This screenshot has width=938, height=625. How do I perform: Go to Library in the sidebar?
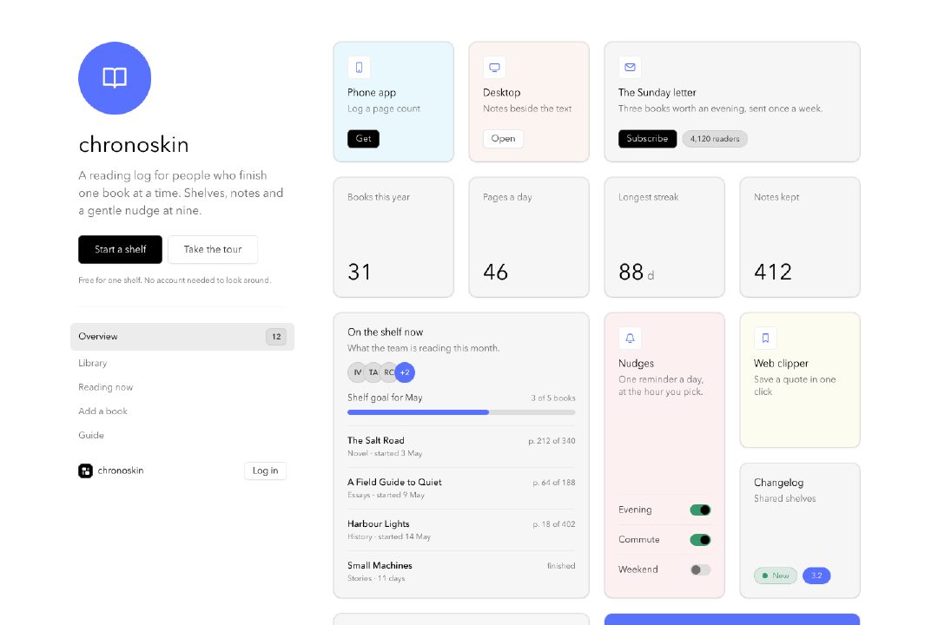click(93, 363)
